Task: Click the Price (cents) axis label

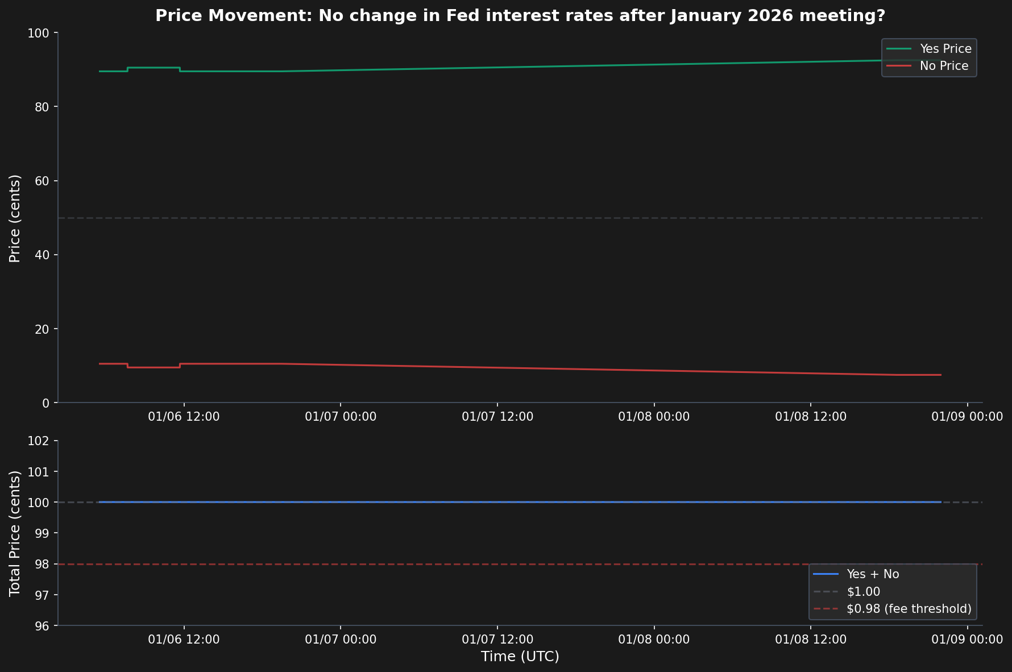Action: (15, 218)
